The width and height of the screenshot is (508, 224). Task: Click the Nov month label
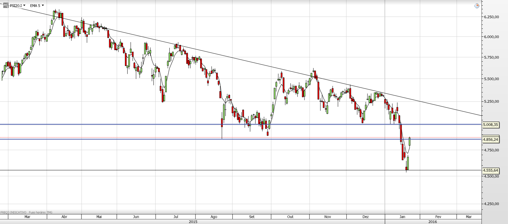pyautogui.click(x=328, y=217)
